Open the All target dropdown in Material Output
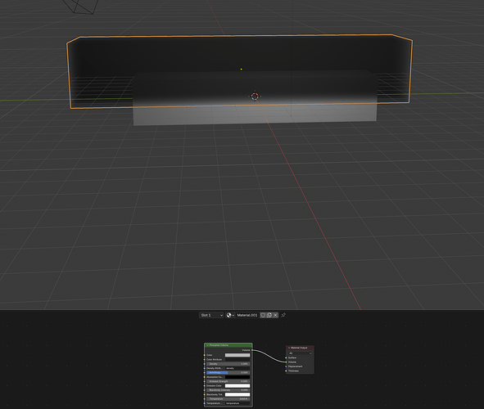Image resolution: width=484 pixels, height=409 pixels. [x=300, y=353]
